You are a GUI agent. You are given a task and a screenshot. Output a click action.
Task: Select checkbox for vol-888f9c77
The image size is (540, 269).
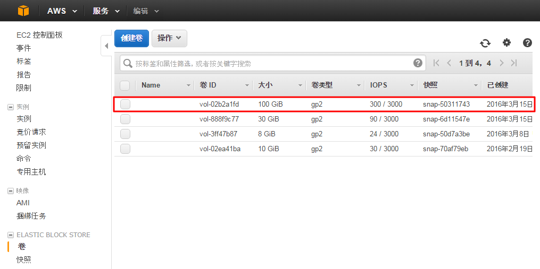point(126,119)
